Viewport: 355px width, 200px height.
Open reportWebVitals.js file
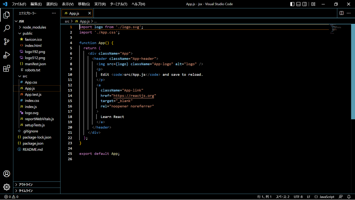tap(37, 119)
